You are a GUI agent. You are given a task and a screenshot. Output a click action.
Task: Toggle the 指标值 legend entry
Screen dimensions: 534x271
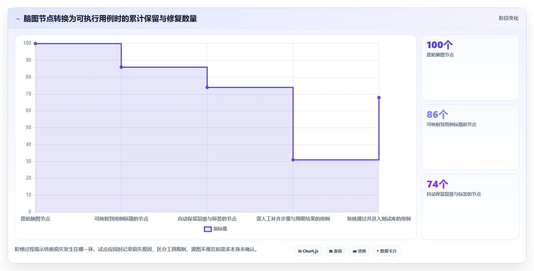click(216, 229)
